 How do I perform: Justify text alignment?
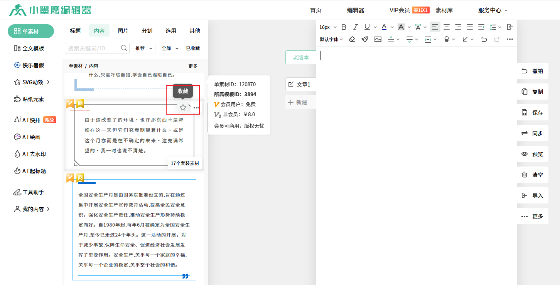coord(470,27)
